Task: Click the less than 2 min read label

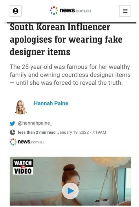Action: pyautogui.click(x=37, y=132)
